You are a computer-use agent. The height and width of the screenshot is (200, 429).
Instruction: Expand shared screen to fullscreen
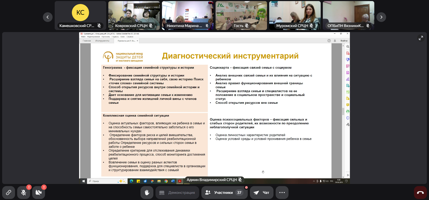421,38
